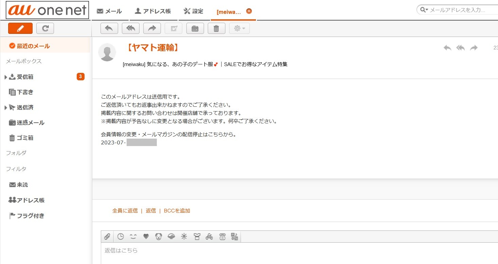Click the forward icon in message header
This screenshot has height=264, width=498.
[x=474, y=48]
